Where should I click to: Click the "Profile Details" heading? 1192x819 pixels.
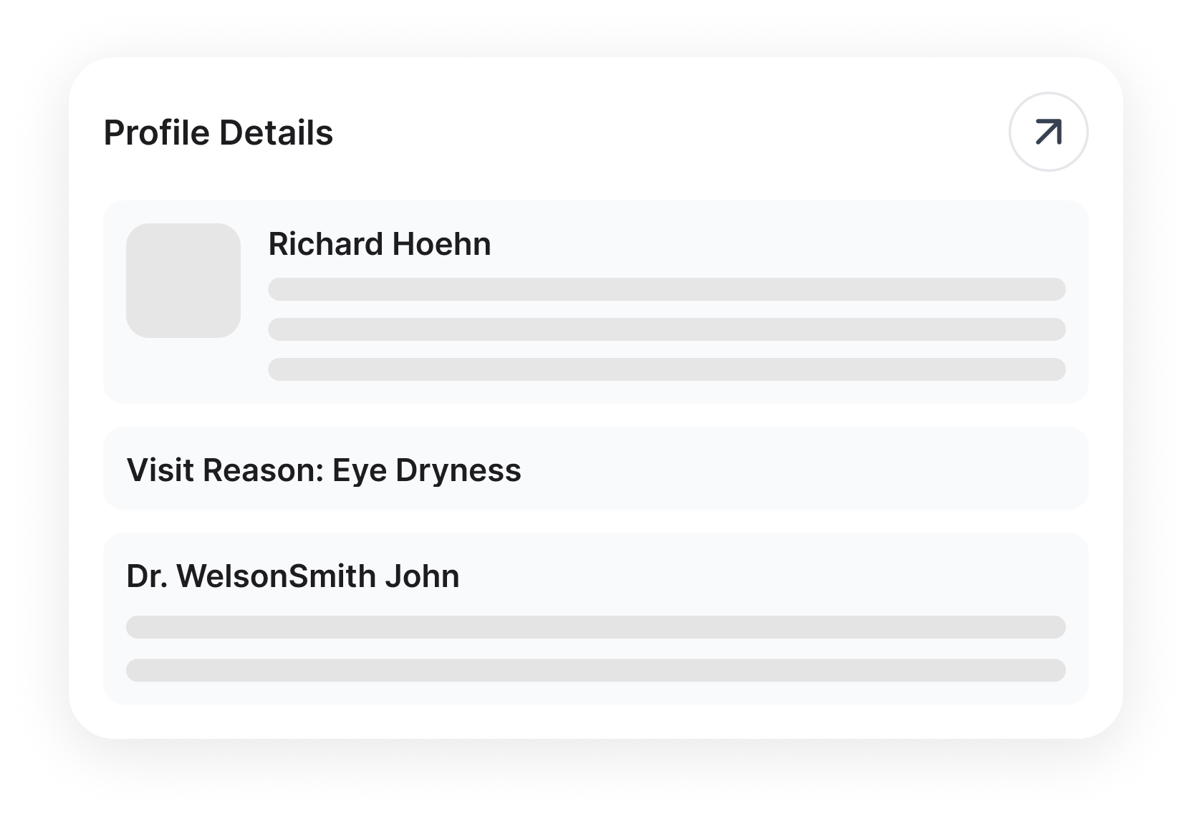[218, 133]
